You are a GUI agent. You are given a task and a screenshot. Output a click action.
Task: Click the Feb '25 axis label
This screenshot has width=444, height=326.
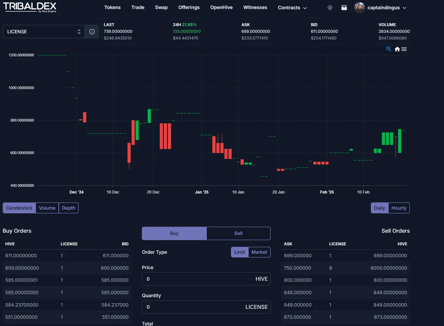(x=327, y=192)
